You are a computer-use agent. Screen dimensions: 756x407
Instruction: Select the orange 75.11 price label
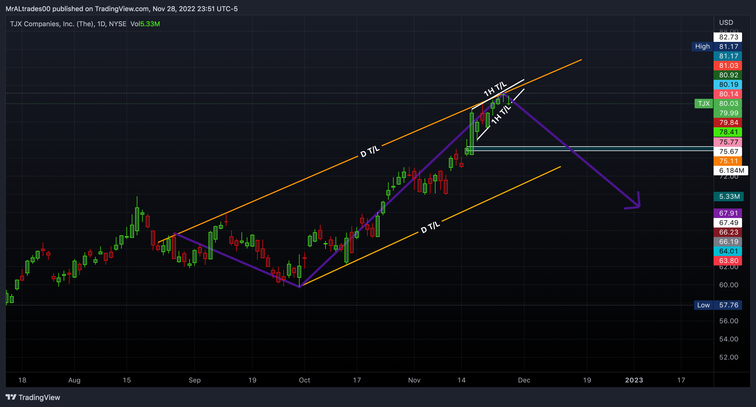pos(728,161)
